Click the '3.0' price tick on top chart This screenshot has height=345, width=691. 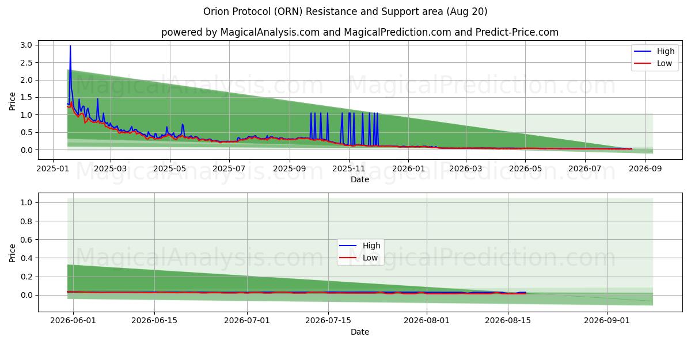27,45
